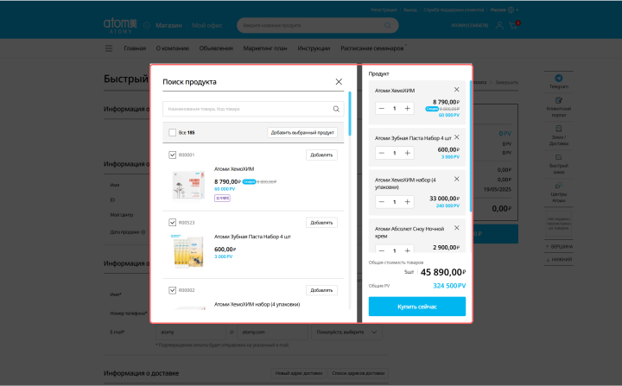Click the Регистрация link

pyautogui.click(x=384, y=9)
